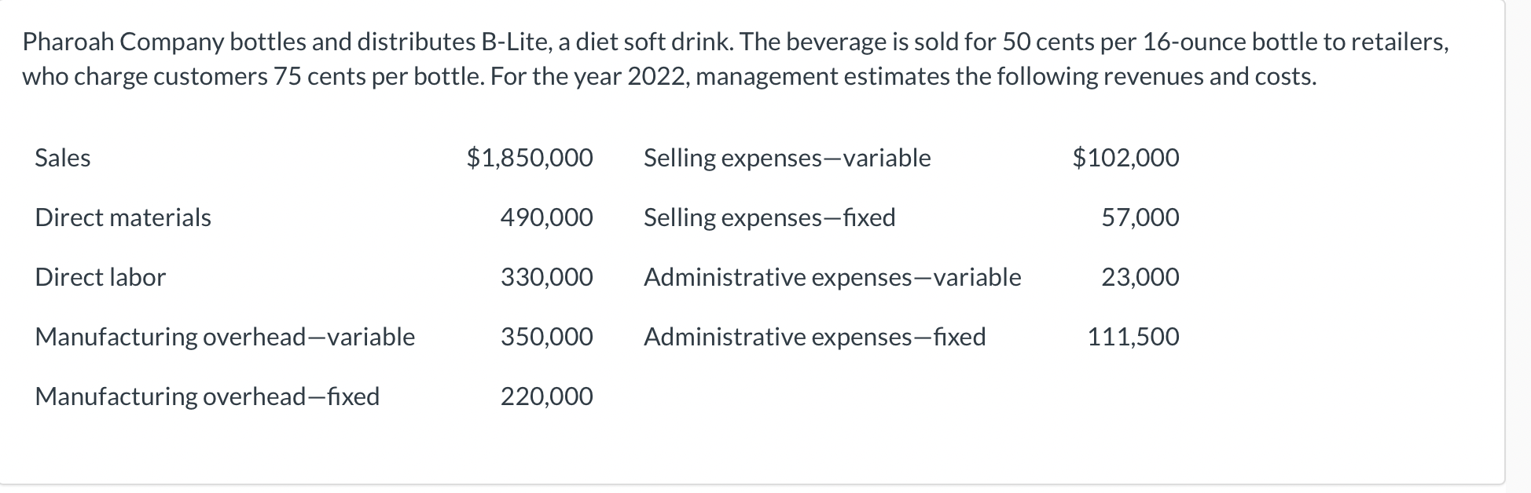Image resolution: width=1531 pixels, height=493 pixels.
Task: Select the 330,000 direct labor value
Action: pos(547,277)
